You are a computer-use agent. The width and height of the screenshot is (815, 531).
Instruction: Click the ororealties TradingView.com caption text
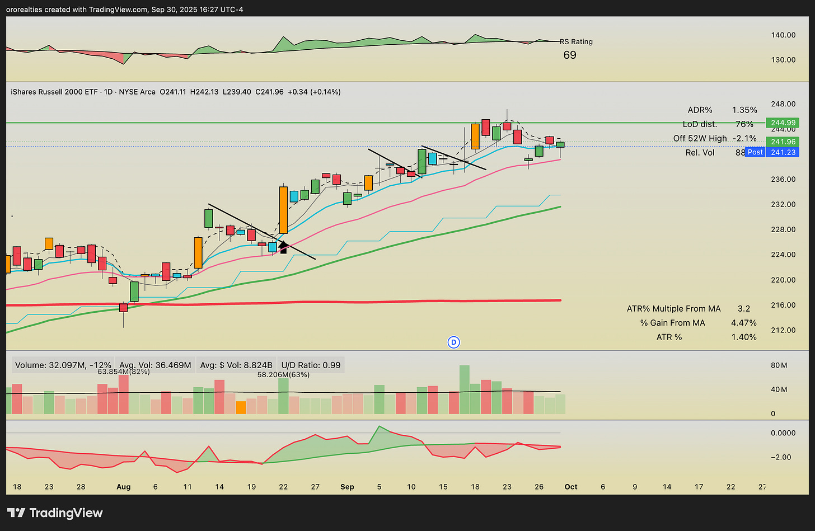point(125,10)
